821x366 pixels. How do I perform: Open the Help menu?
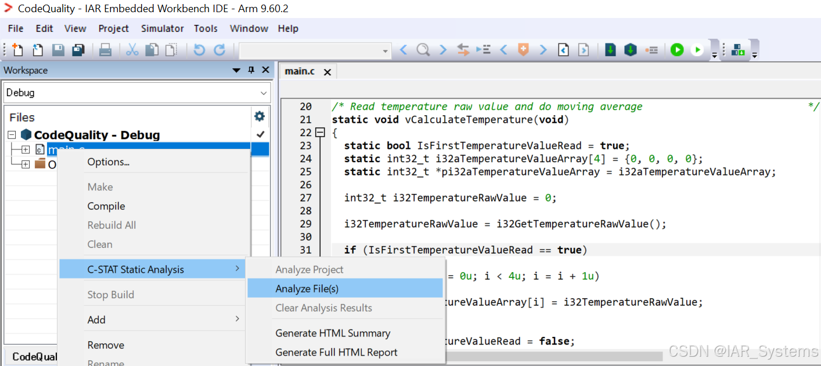click(x=288, y=28)
